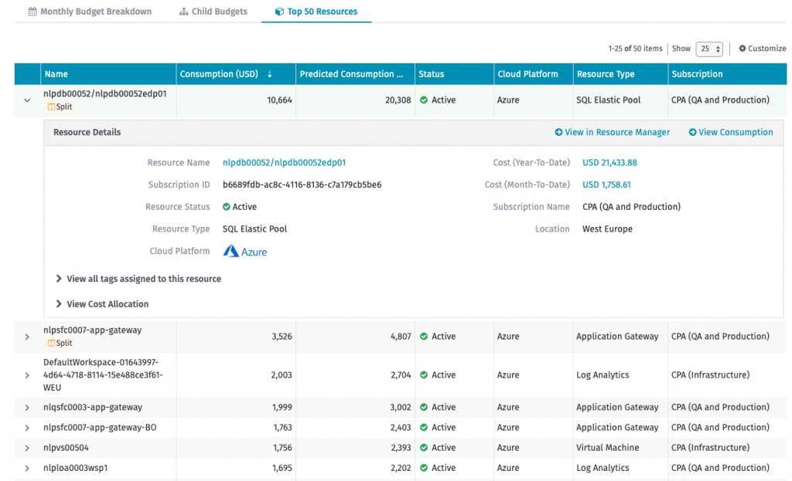The height and width of the screenshot is (481, 792).
Task: Expand the nlpsfc0007-app-gateway-BO row
Action: [27, 428]
